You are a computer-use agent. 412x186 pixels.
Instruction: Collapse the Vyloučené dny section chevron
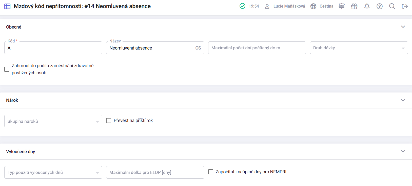point(403,151)
